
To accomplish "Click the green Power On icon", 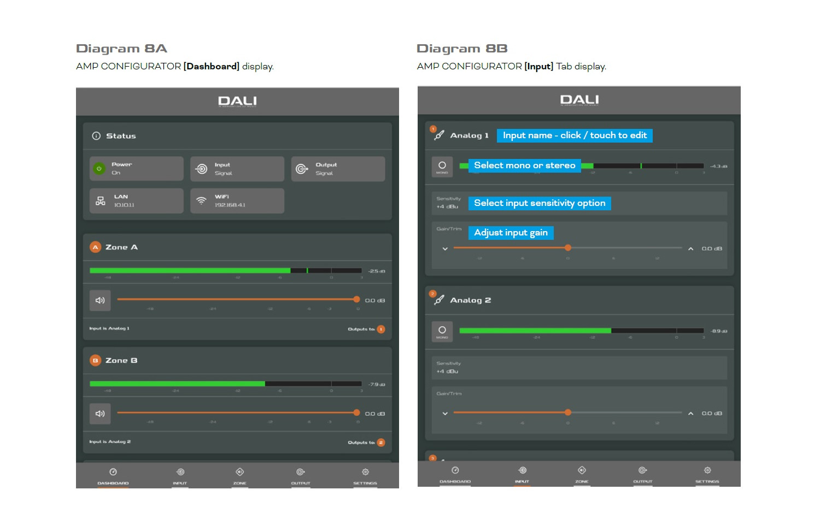I will pos(99,169).
